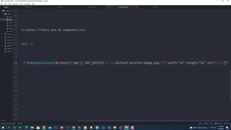Open the taskbar clock and date
231x130 pixels.
(221, 127)
